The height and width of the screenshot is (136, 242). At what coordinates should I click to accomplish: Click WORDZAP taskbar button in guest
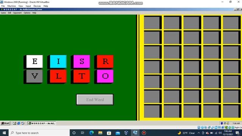pos(42,123)
